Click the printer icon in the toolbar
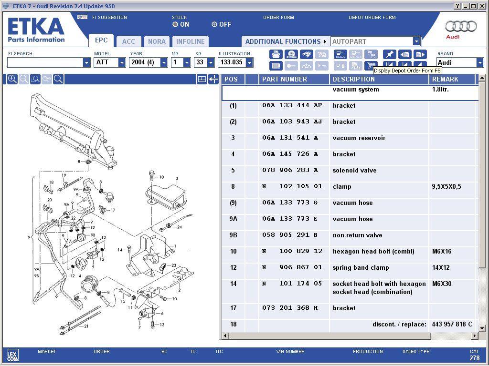 (276, 55)
